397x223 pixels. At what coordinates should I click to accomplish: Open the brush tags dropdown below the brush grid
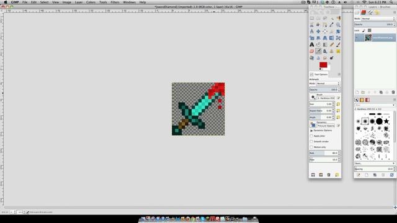[x=375, y=164]
